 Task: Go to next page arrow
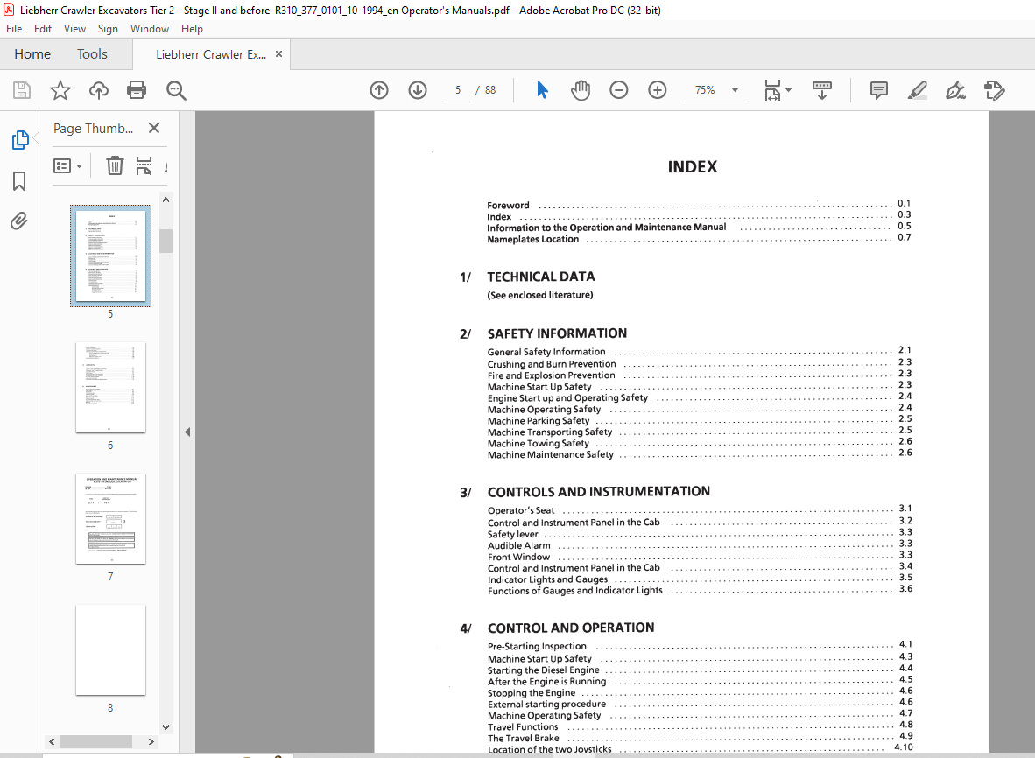coord(418,90)
